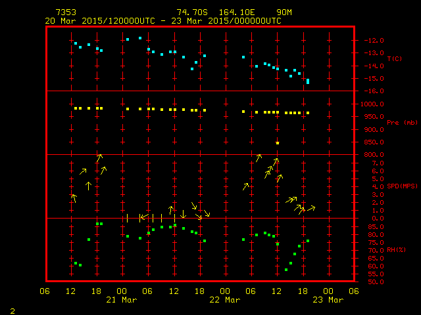Click the -16.0 temperature axis tick label
421x315 pixels.
(370, 91)
